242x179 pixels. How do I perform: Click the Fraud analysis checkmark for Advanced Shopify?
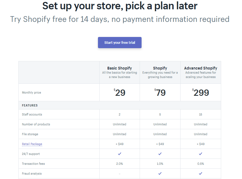201,174
